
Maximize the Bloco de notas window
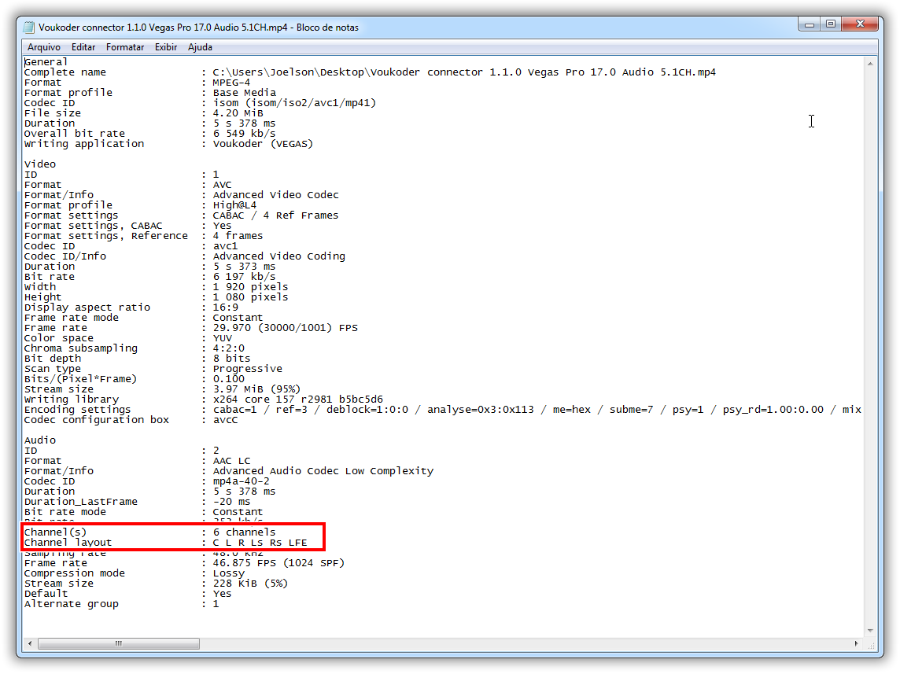tap(831, 25)
